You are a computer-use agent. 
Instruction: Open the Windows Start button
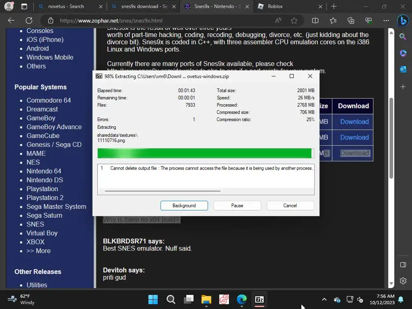[153, 299]
